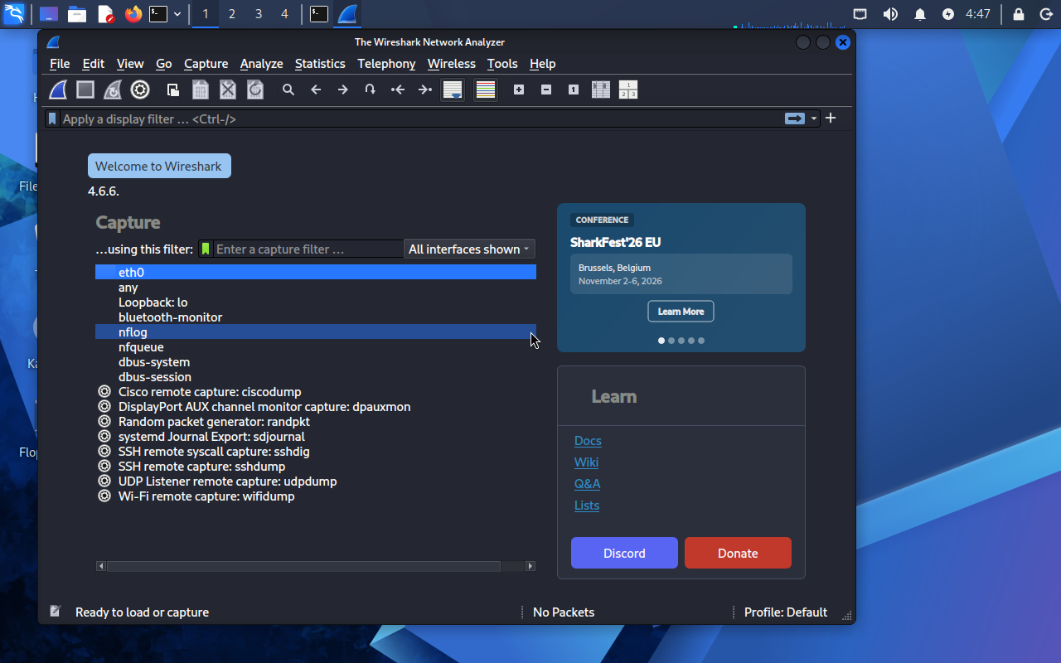This screenshot has height=663, width=1061.
Task: Go forward in packet history arrow
Action: pyautogui.click(x=343, y=90)
